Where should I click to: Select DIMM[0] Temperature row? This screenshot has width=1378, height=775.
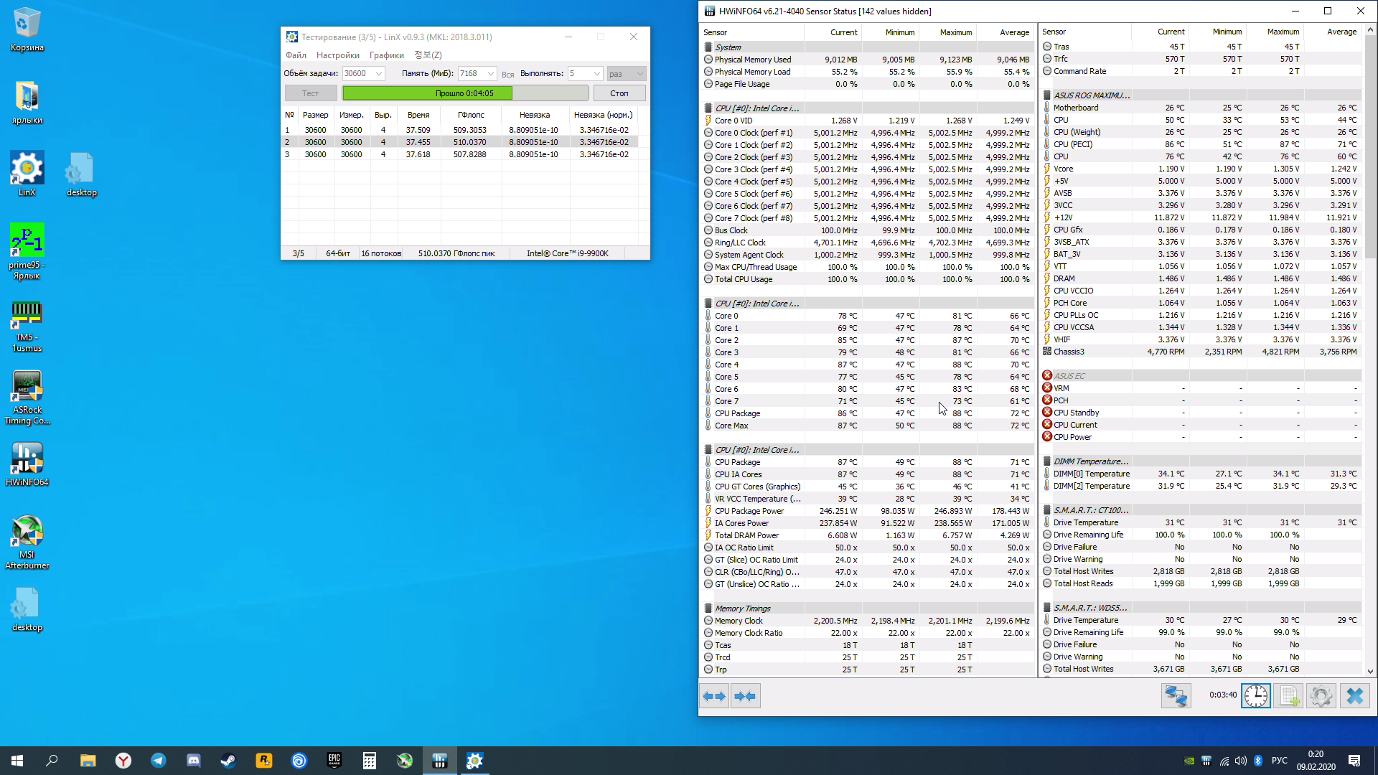point(1201,474)
